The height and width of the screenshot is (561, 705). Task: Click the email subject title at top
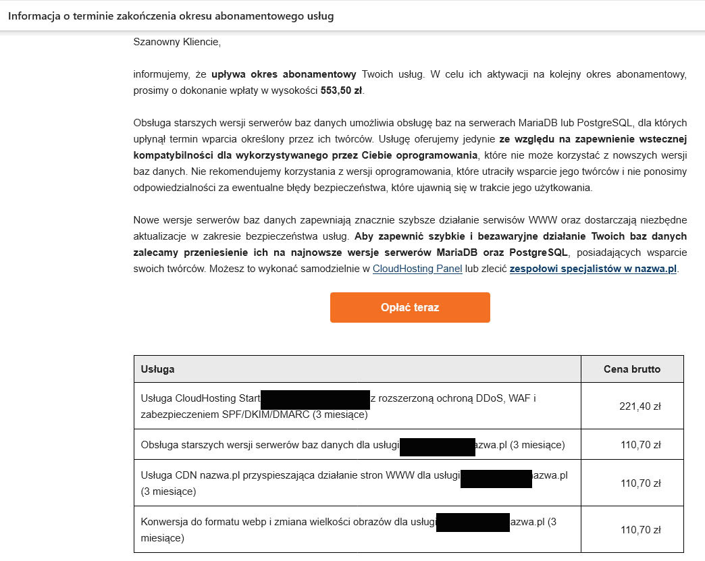[171, 16]
